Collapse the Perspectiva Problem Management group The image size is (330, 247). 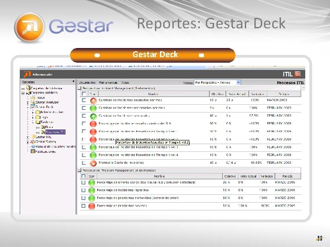click(x=80, y=170)
